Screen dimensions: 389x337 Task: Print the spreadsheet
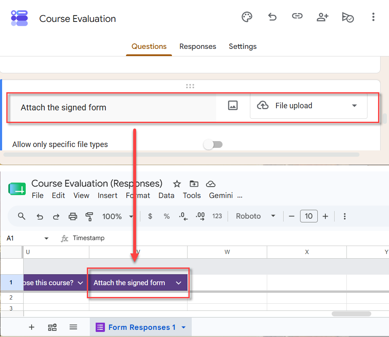click(x=72, y=217)
